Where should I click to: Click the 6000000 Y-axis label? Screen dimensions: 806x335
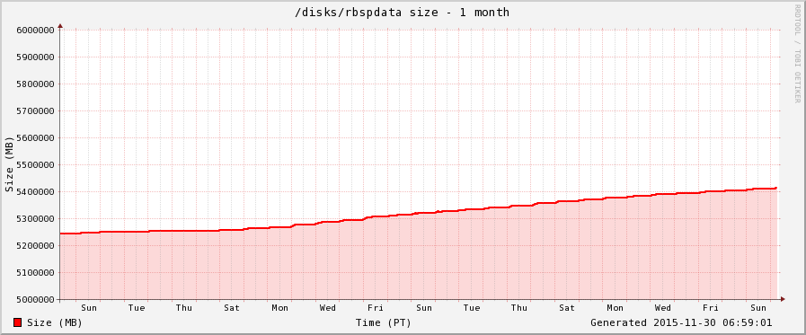click(x=36, y=30)
